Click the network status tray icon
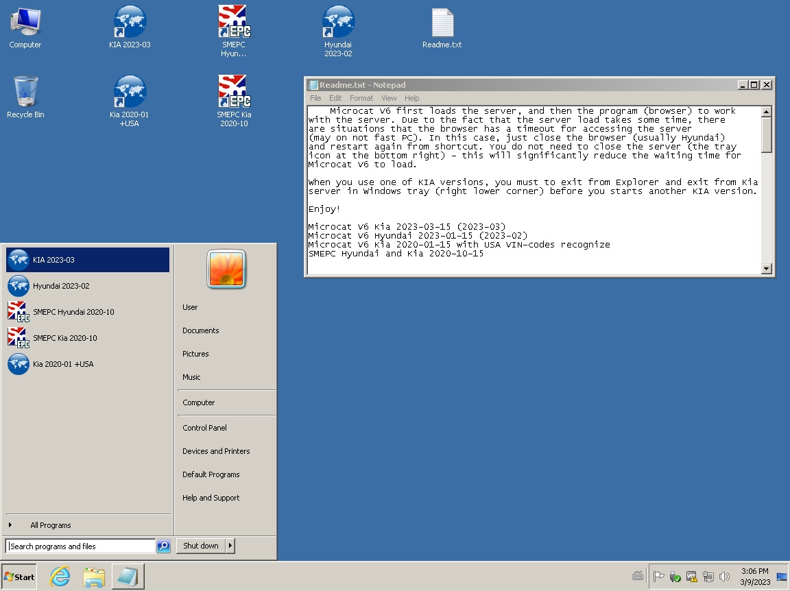The width and height of the screenshot is (790, 591). click(708, 577)
